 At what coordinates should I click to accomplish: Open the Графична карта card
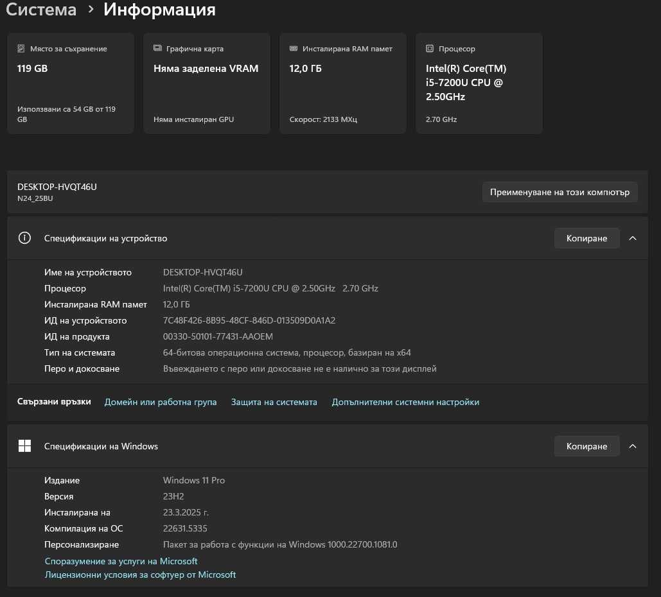click(207, 83)
